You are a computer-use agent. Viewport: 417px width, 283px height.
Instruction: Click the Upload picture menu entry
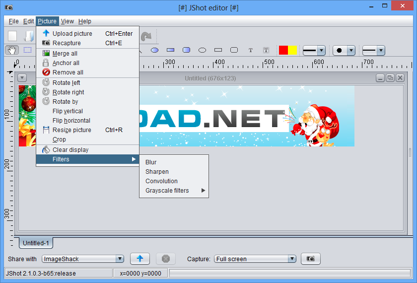87,34
